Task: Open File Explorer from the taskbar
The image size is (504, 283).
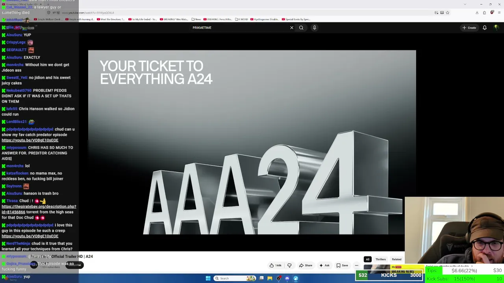Action: click(x=270, y=278)
